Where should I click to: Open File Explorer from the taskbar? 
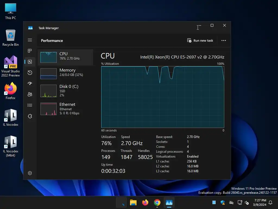[133, 202]
